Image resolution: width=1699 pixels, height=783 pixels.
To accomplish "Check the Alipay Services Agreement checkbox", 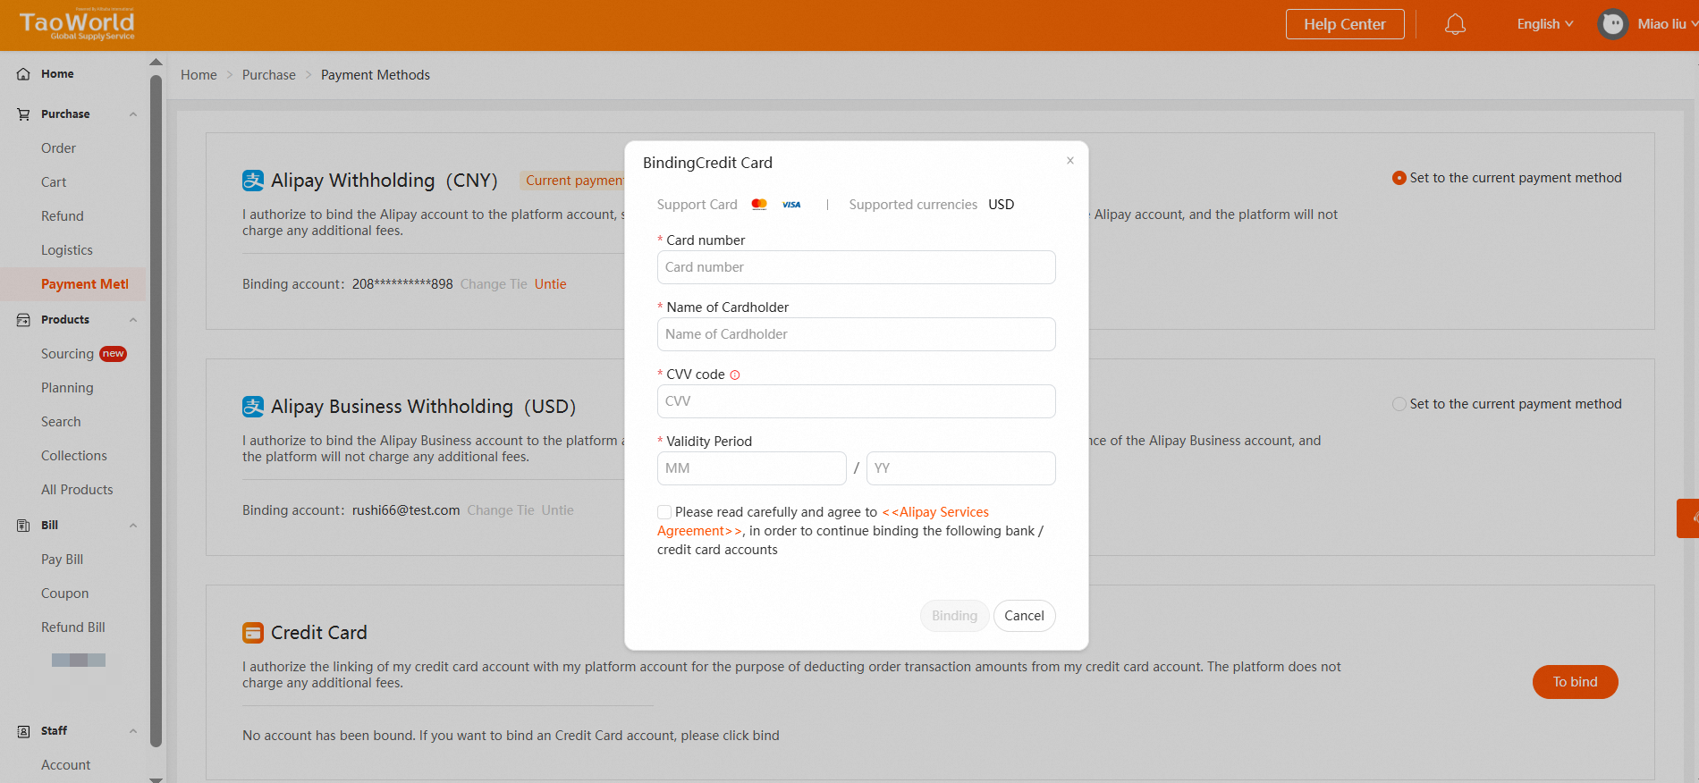I will pos(664,512).
